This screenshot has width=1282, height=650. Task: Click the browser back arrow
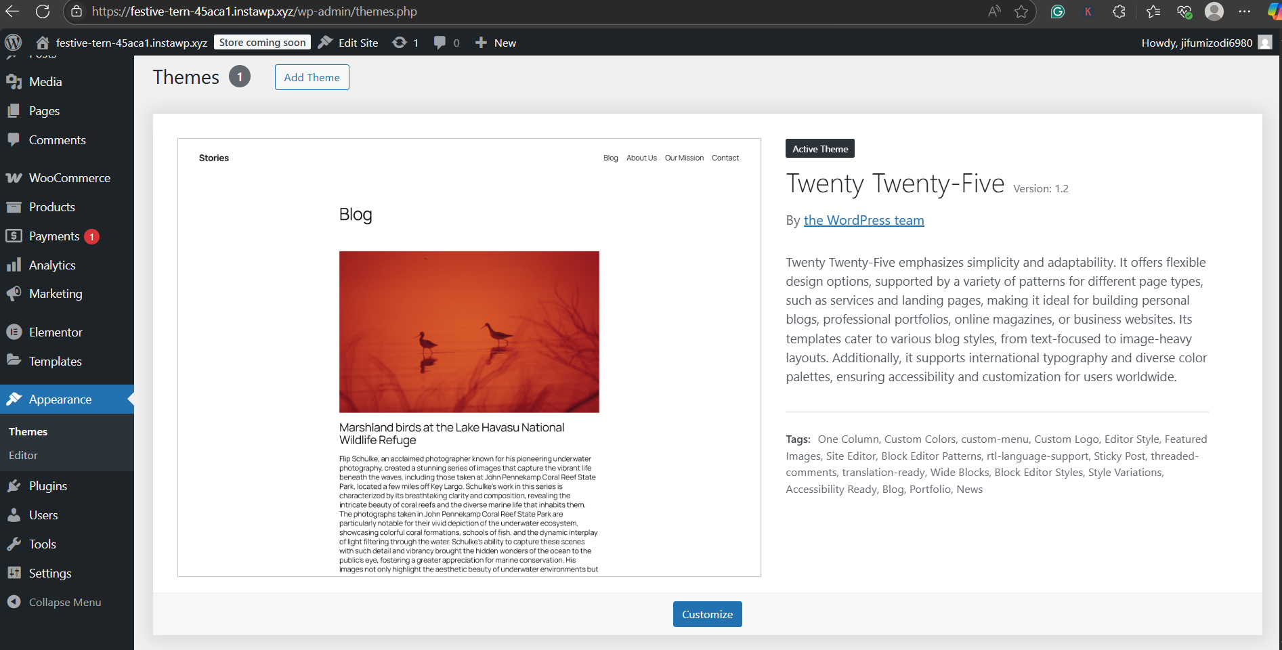coord(12,12)
